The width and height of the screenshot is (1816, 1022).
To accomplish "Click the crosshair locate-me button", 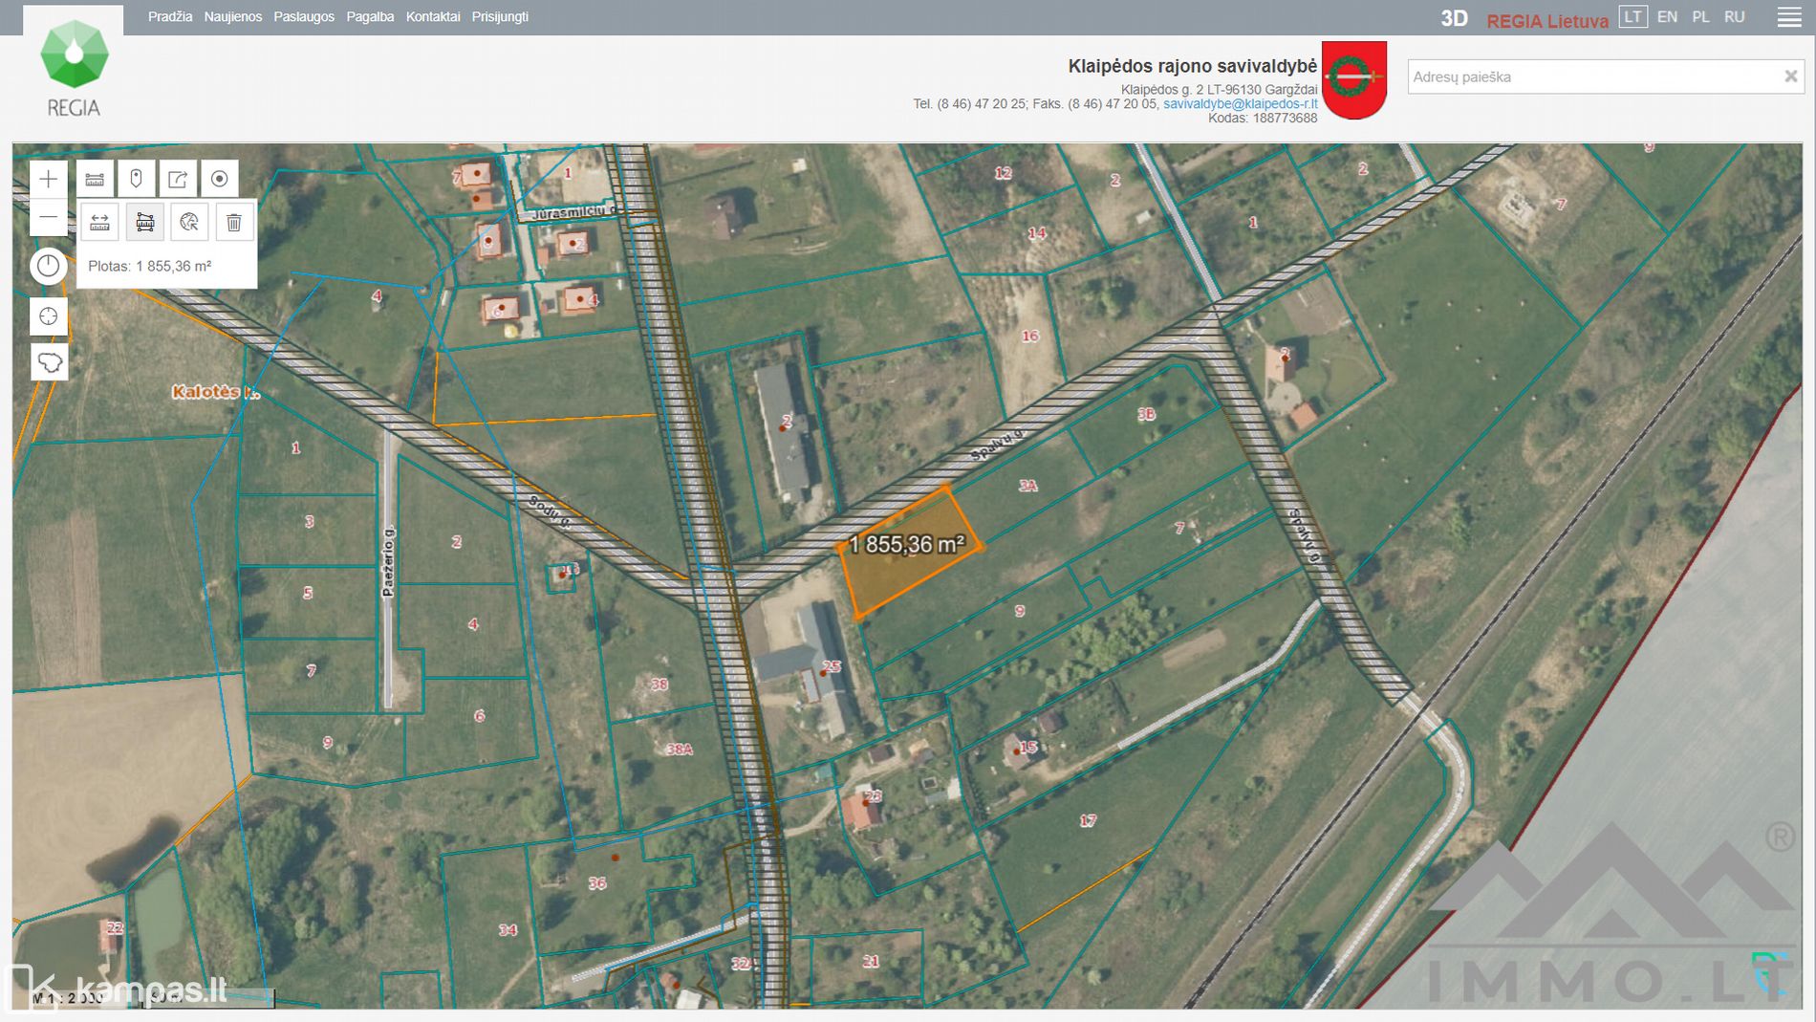I will (48, 316).
